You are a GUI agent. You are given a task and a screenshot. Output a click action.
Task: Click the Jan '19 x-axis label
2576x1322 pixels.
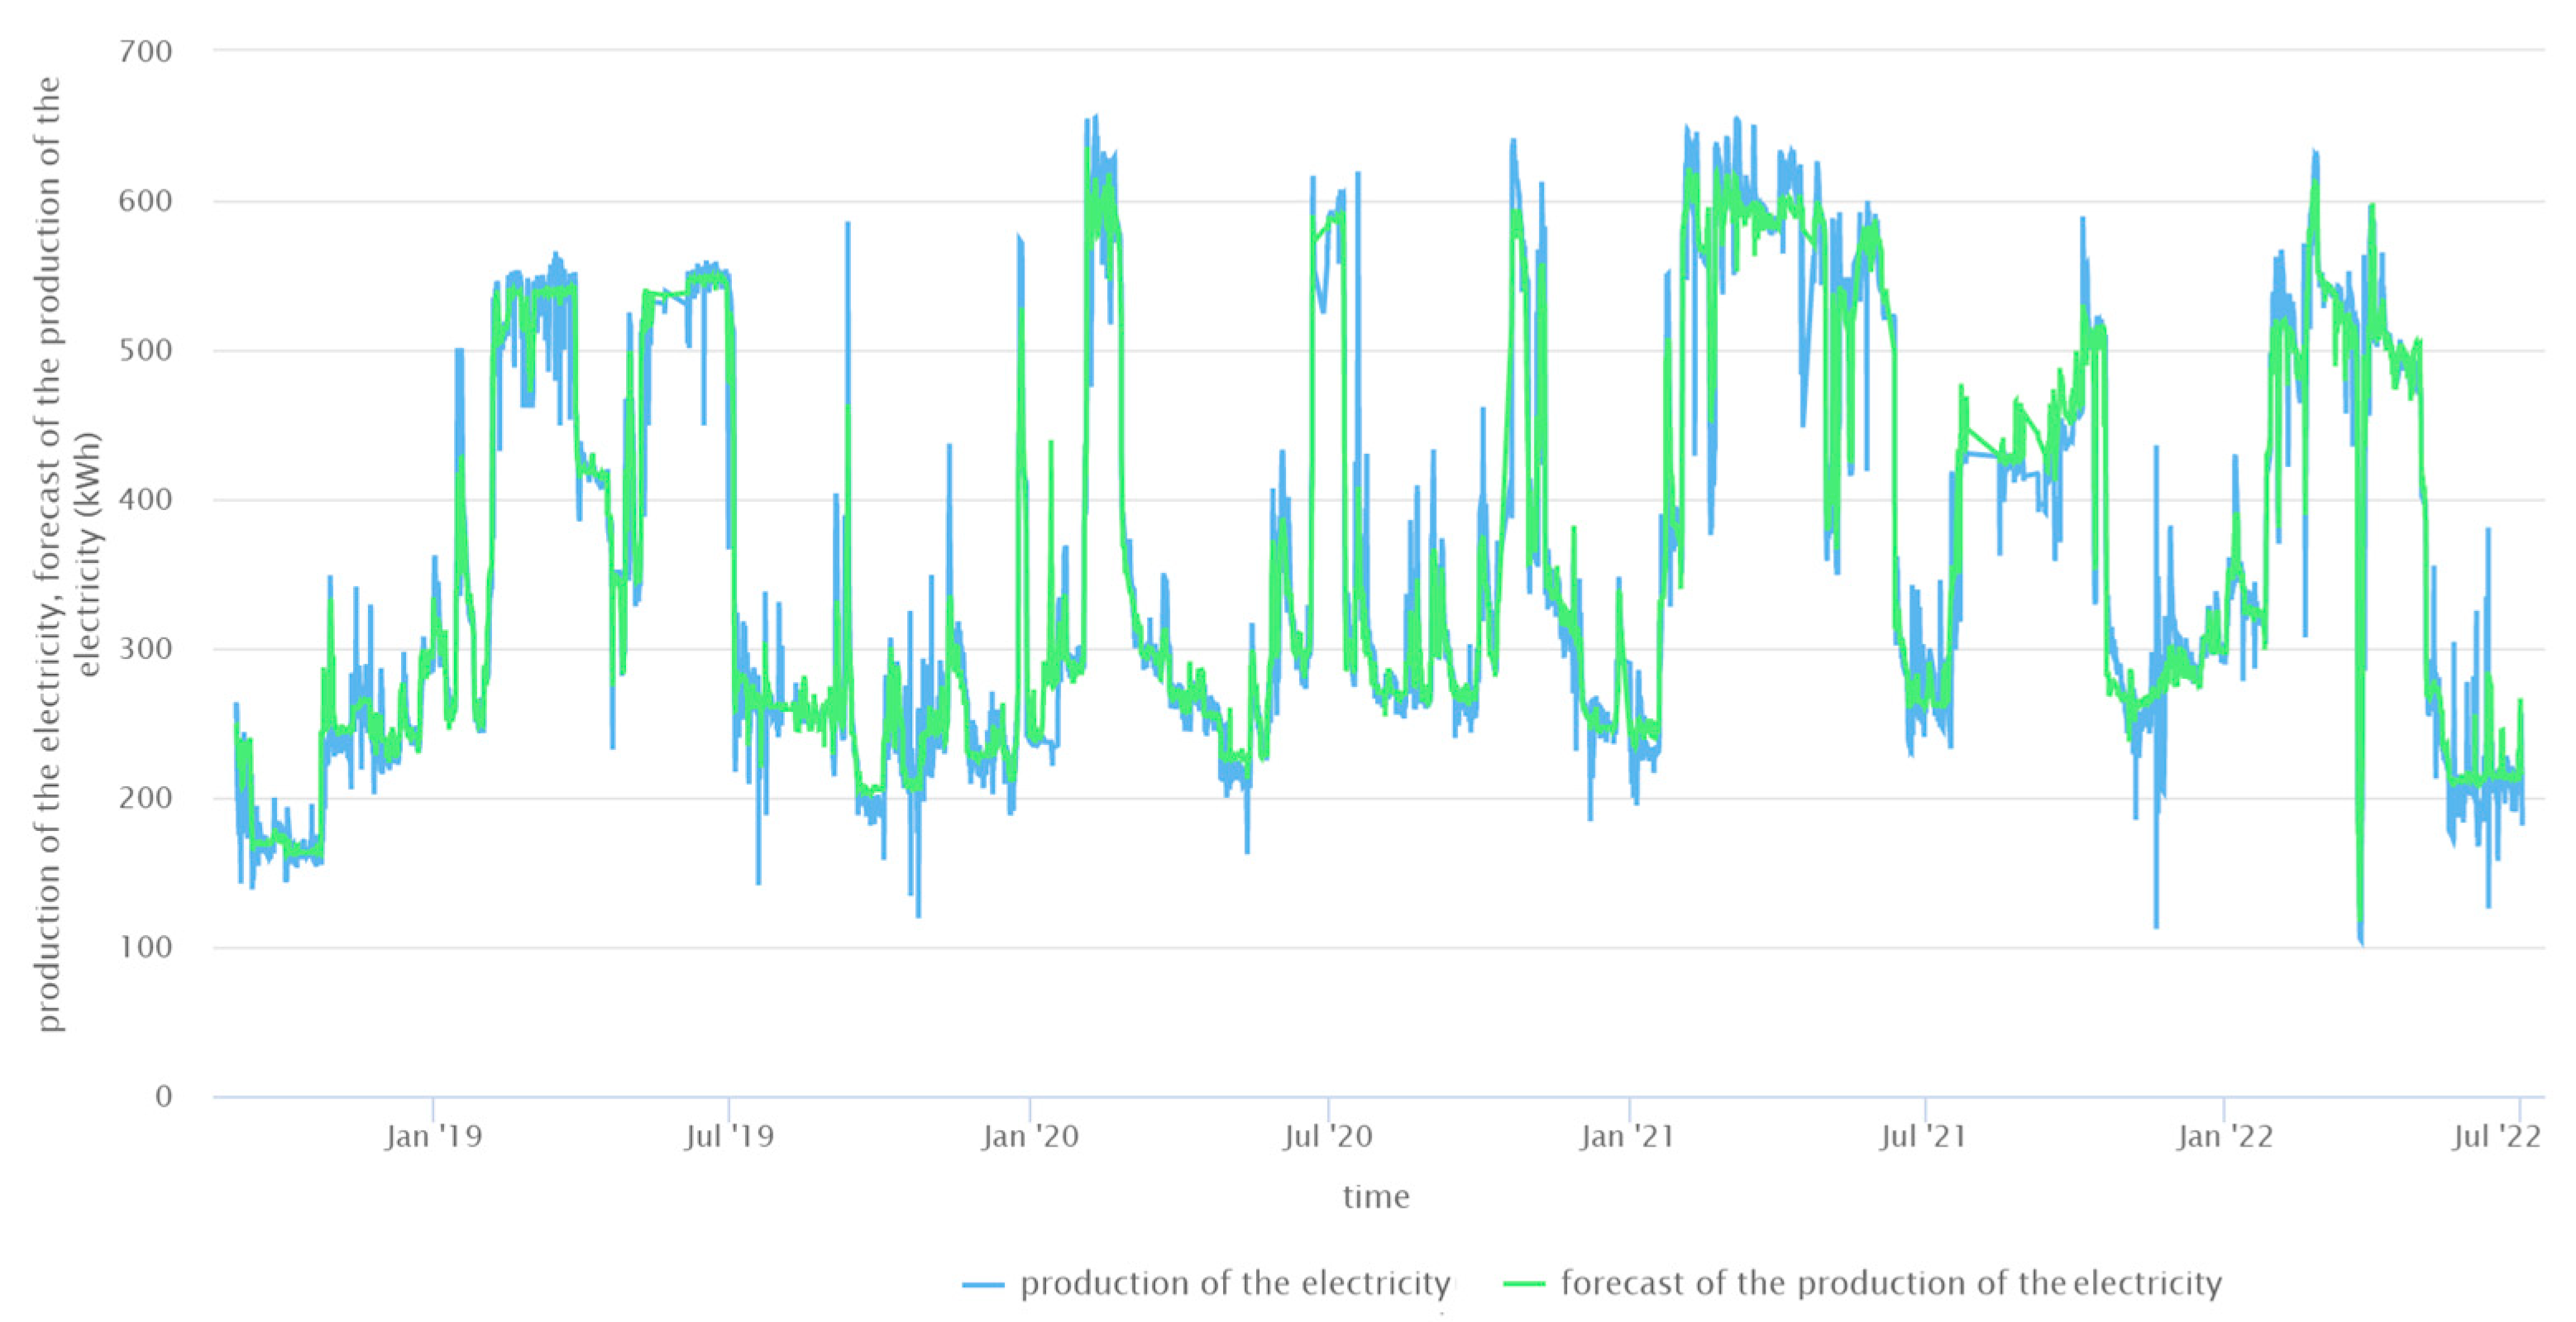pos(433,1137)
